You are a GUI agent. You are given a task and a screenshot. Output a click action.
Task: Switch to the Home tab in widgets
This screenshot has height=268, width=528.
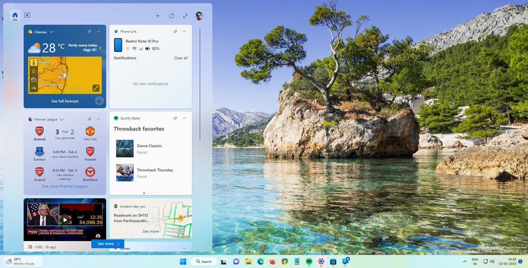pos(15,15)
